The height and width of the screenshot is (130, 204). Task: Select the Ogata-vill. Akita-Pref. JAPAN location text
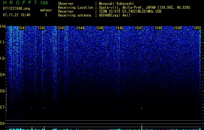[145, 7]
